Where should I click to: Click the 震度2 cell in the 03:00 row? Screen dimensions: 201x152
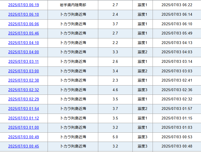142,71
